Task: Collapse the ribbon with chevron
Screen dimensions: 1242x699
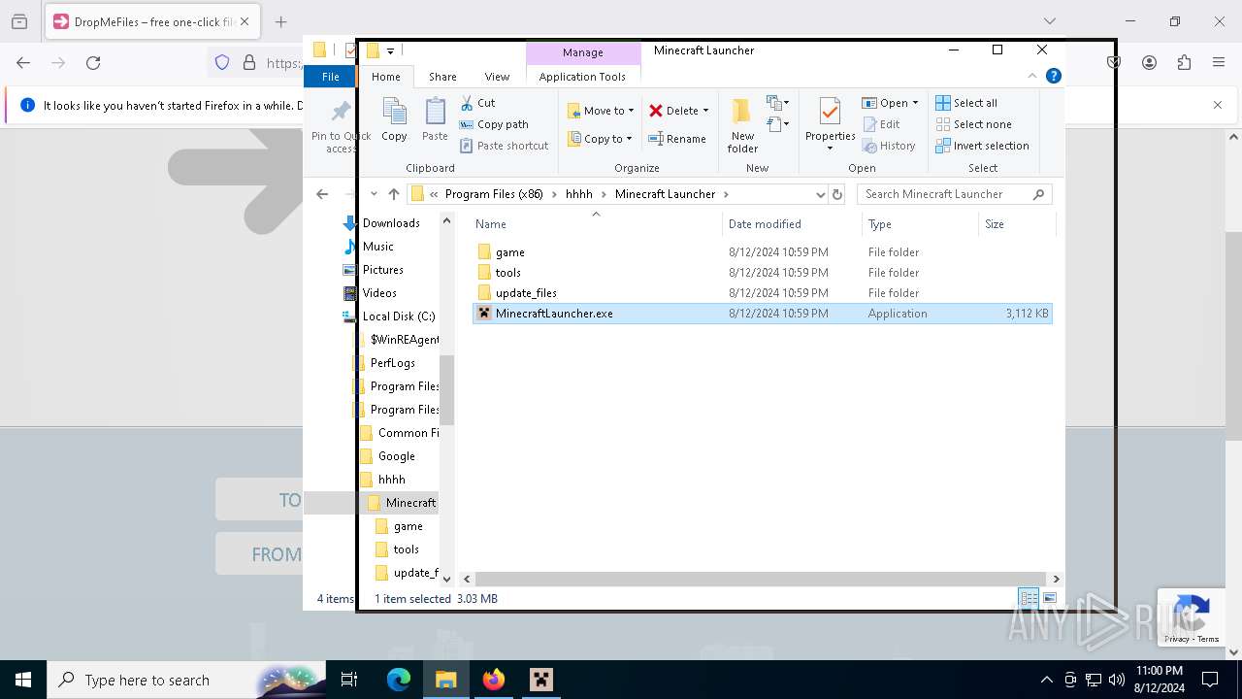Action: (x=1032, y=76)
